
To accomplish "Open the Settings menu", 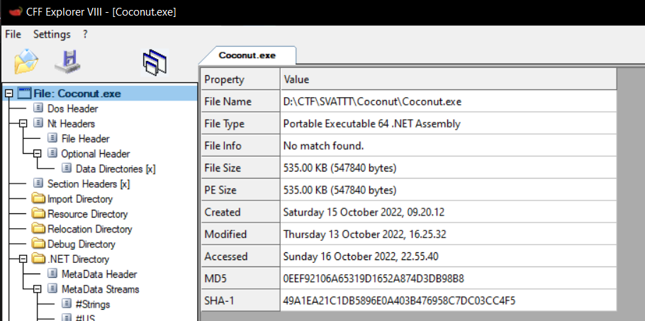I will tap(52, 35).
